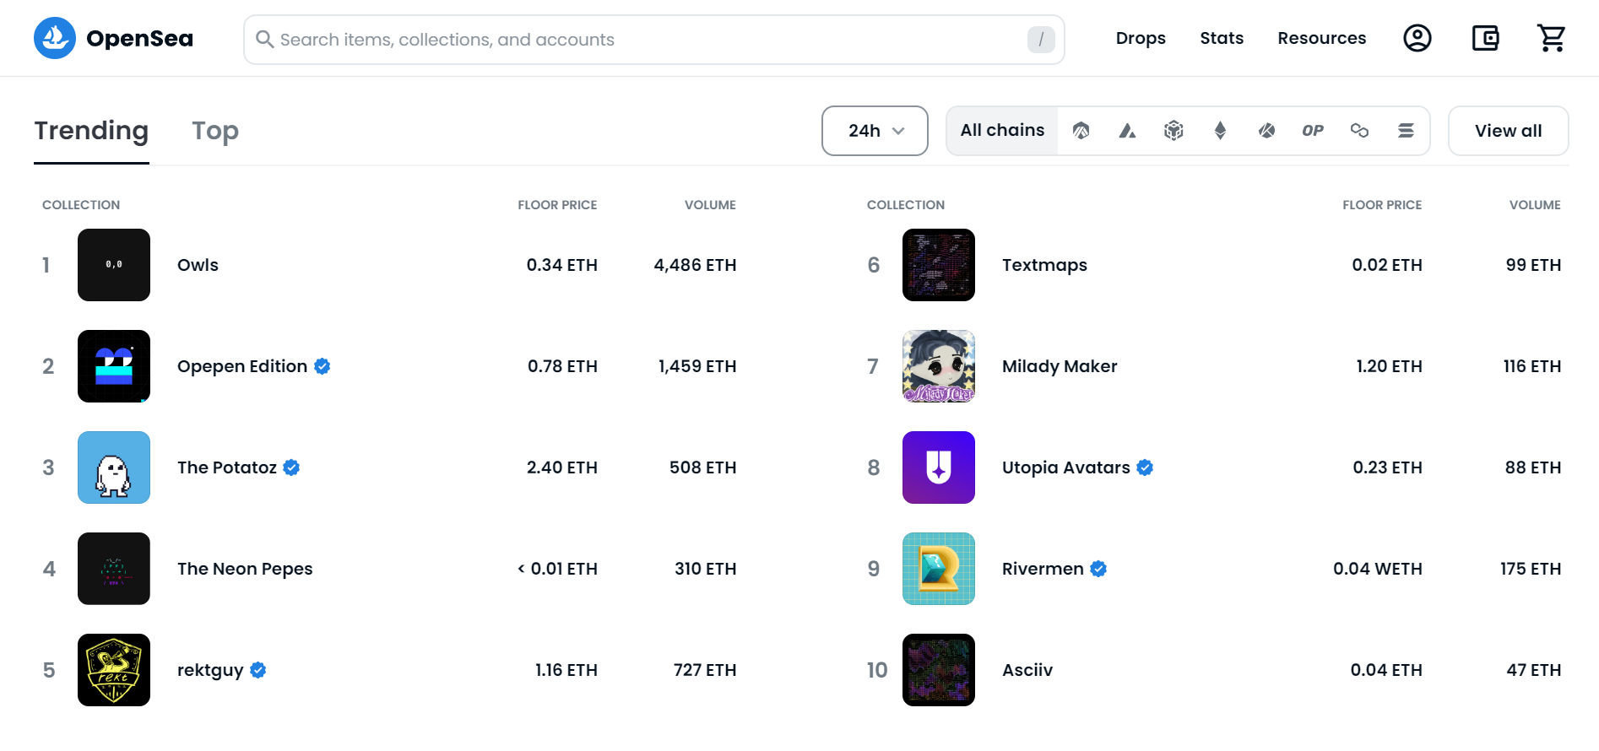The width and height of the screenshot is (1599, 751).
Task: Click the slash shortcut key badge
Action: coord(1041,40)
